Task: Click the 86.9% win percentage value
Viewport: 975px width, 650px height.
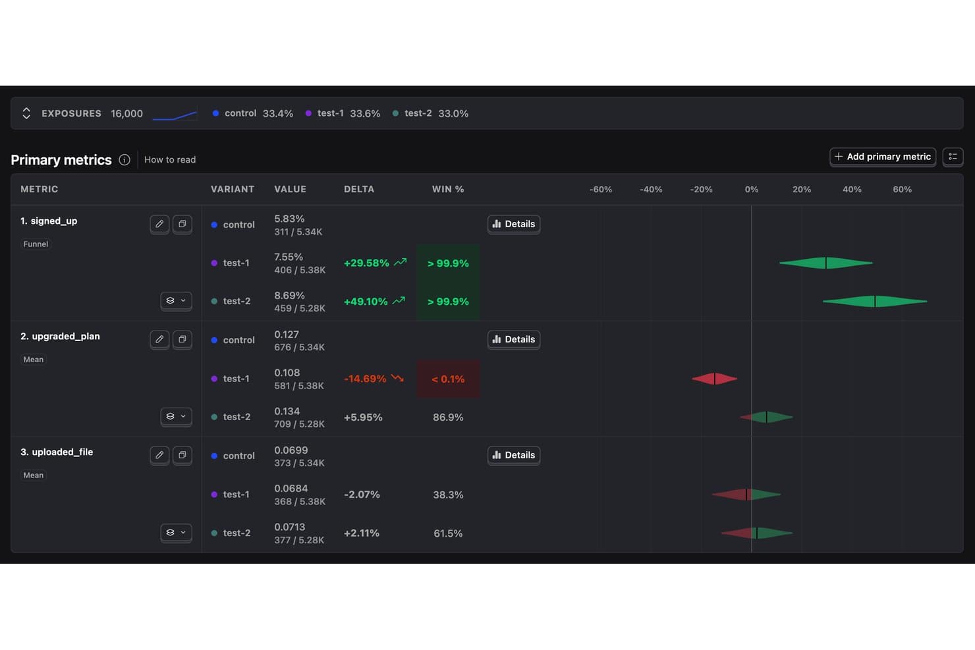Action: 448,418
